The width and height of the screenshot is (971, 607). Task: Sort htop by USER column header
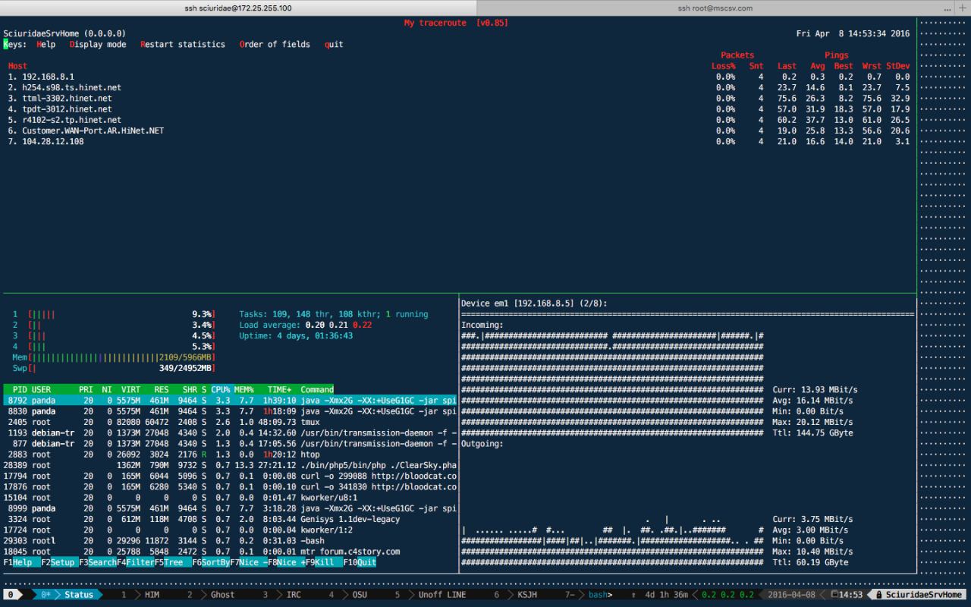(42, 389)
